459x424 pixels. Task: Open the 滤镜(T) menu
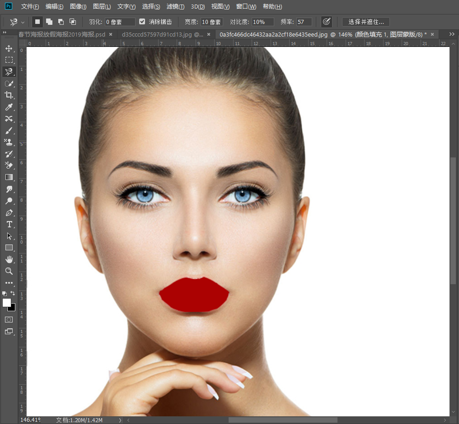pos(175,7)
